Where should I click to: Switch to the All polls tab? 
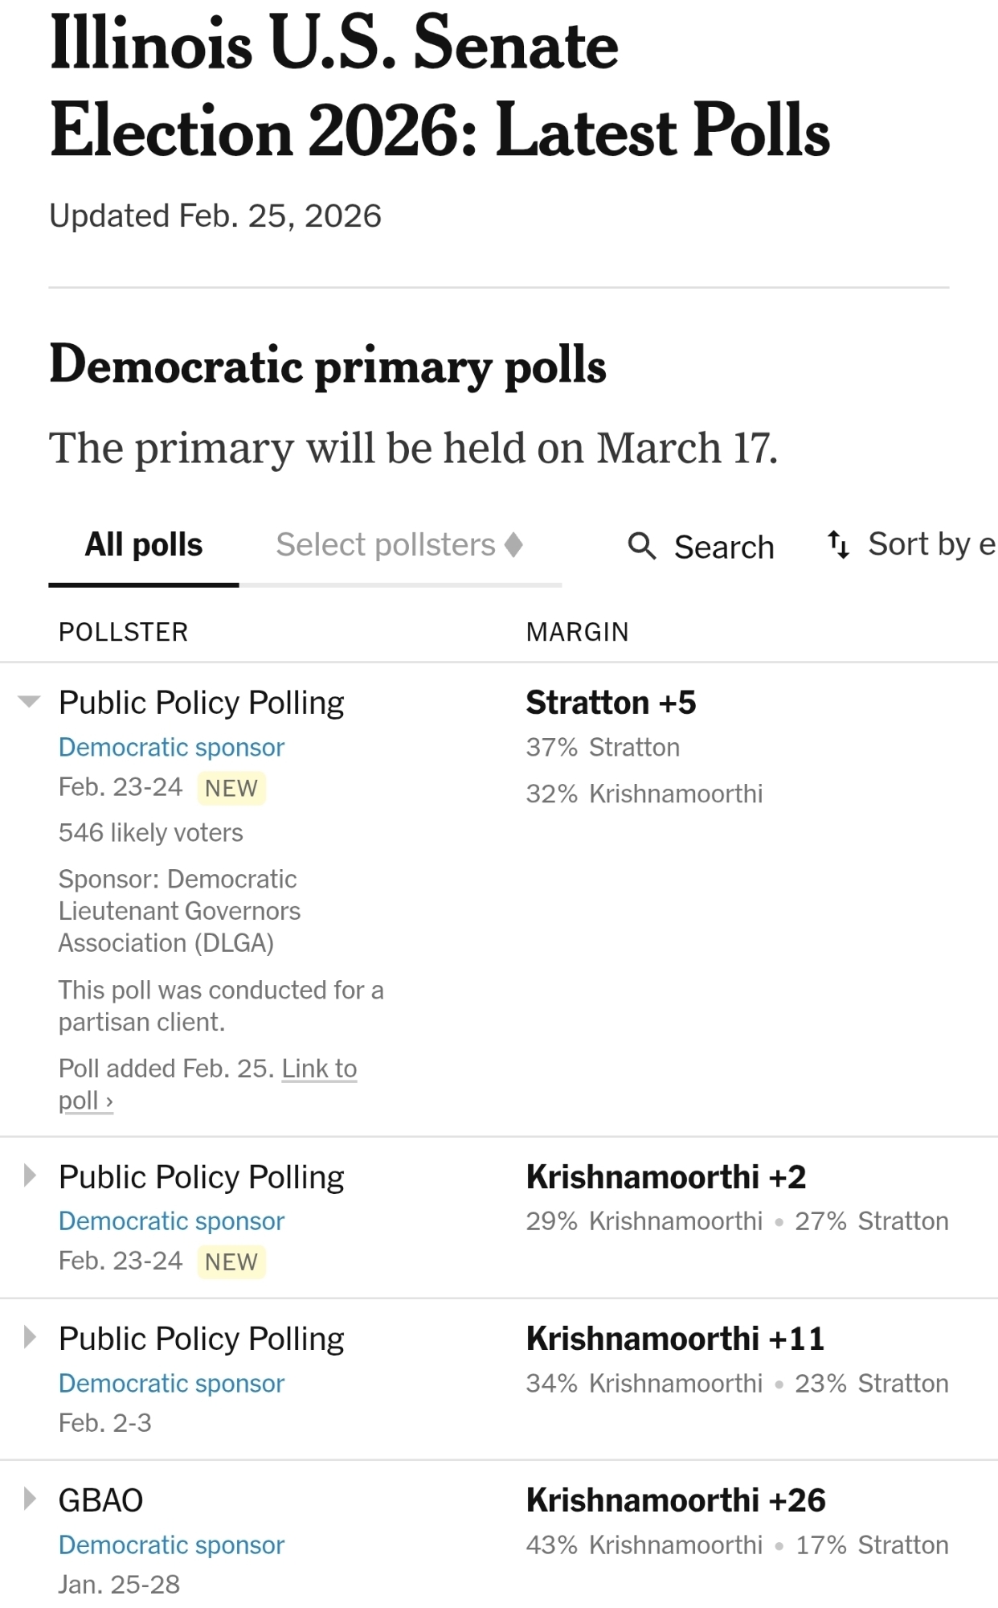coord(144,544)
